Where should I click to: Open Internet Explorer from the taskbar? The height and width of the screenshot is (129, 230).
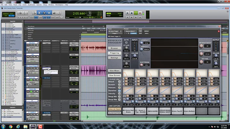tap(18, 126)
